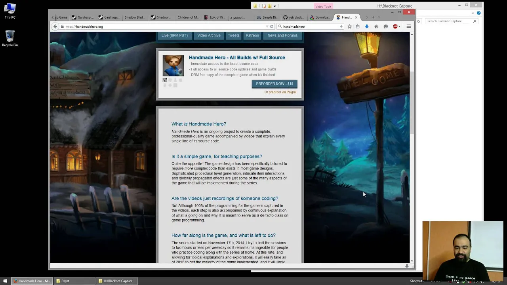Click the padlock site identity icon

(62, 27)
